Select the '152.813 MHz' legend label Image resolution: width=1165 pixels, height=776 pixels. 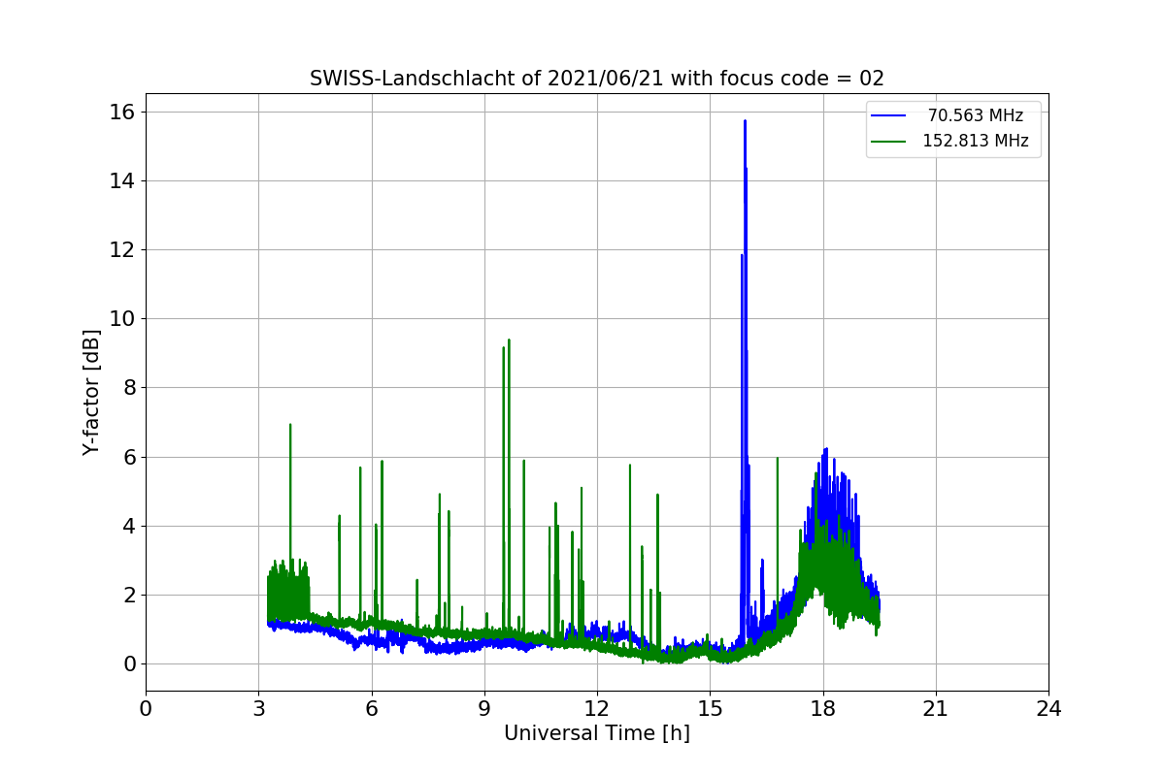pos(976,141)
